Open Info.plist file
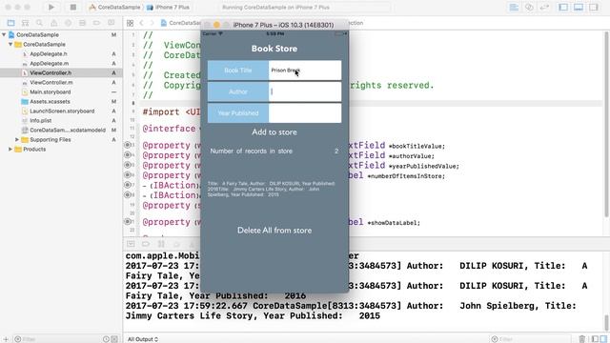Screen dimensions: 610x343 tap(40, 121)
